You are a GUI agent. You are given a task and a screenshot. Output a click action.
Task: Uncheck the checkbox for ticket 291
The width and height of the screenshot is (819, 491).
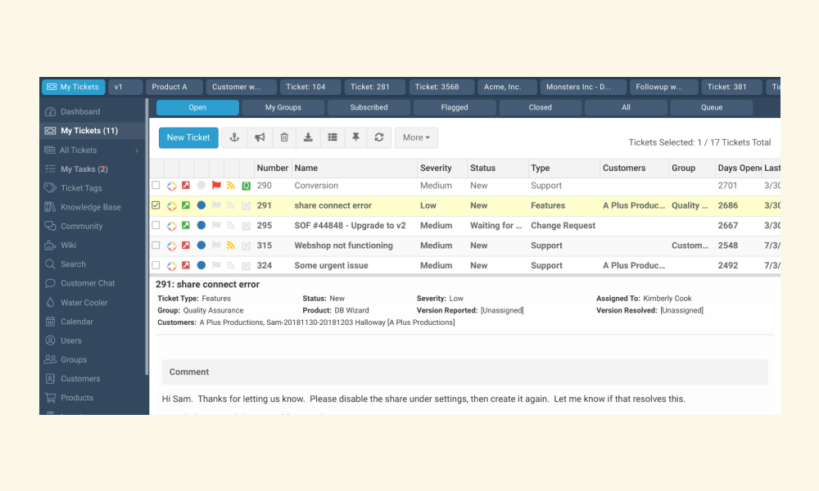click(x=156, y=205)
